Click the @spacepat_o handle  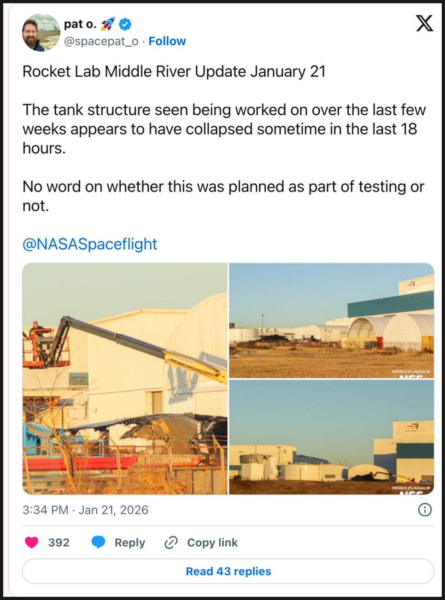point(101,41)
